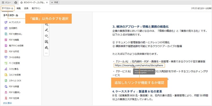The height and width of the screenshot is (106, 212).
Task: Click the text たとえば以下のような具体策があります。
Action: point(135,54)
